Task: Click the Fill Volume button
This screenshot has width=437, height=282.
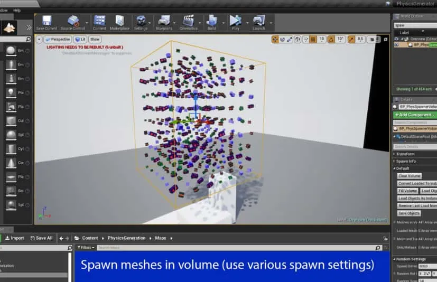Action: pos(408,191)
